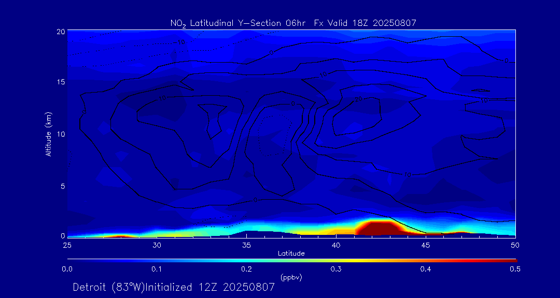Click the '(ppbv)' units label
The height and width of the screenshot is (298, 560).
(x=291, y=278)
